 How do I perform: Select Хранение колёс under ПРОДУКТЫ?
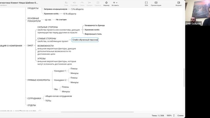(x=51, y=14)
